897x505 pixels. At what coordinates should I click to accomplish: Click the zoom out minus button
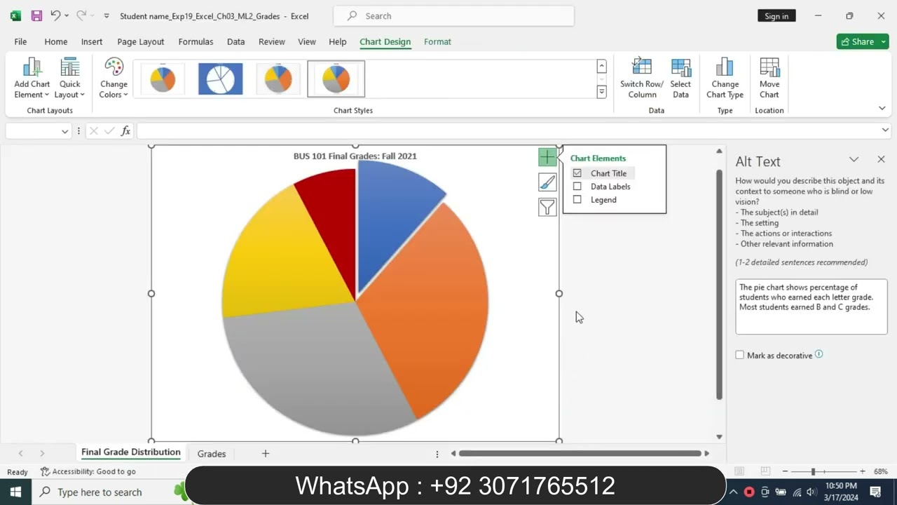point(785,471)
